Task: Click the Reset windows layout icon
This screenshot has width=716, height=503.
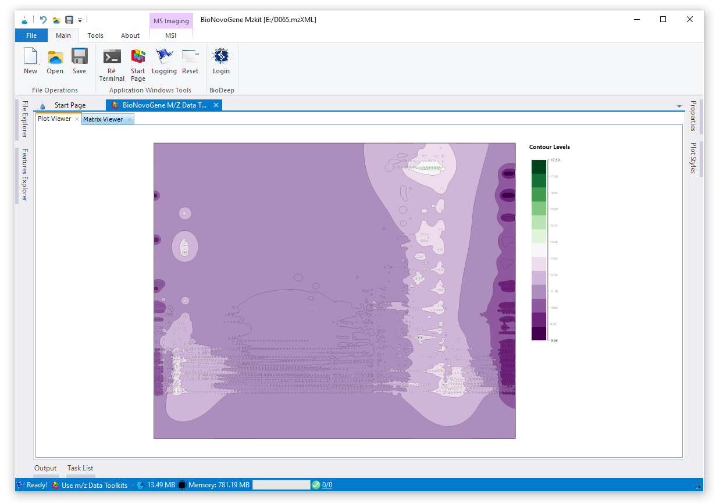Action: [x=190, y=57]
